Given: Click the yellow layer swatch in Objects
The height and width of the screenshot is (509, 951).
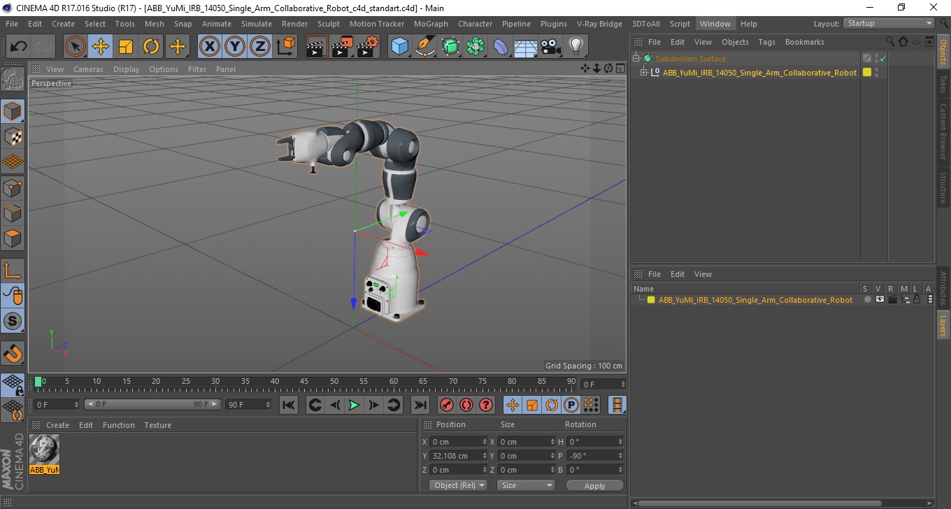Looking at the screenshot, I should pyautogui.click(x=867, y=73).
